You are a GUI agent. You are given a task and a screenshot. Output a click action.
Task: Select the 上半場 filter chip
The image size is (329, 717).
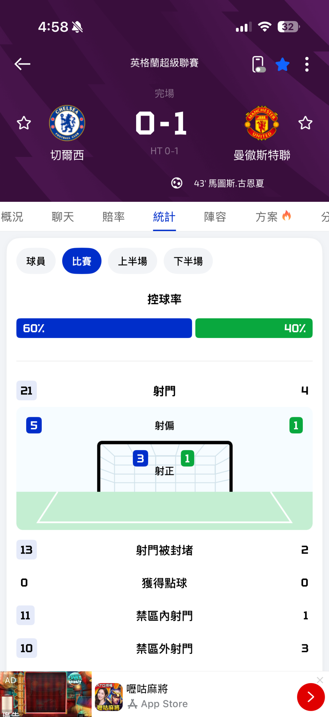pyautogui.click(x=133, y=261)
